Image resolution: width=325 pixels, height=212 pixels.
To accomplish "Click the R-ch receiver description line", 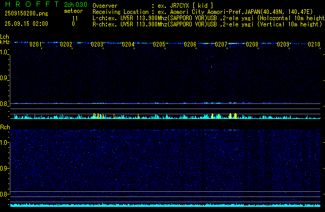I will tap(207, 24).
